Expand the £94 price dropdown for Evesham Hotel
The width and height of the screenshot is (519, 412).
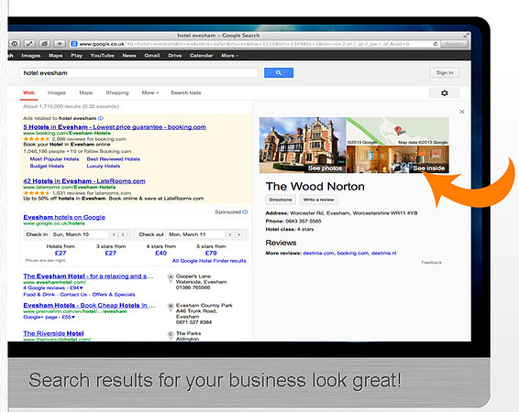click(x=76, y=288)
